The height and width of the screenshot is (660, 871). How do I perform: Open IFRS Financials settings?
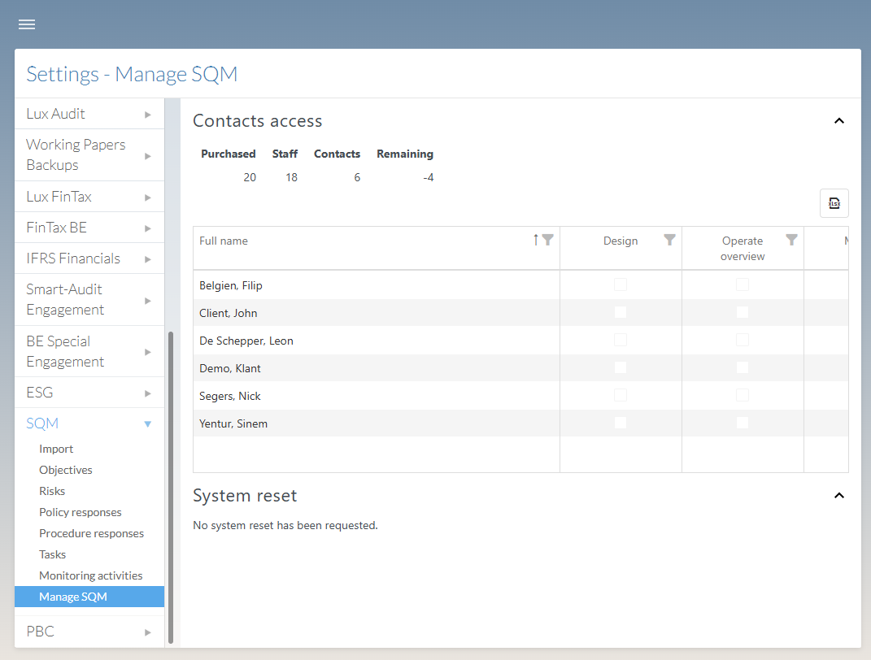[72, 258]
